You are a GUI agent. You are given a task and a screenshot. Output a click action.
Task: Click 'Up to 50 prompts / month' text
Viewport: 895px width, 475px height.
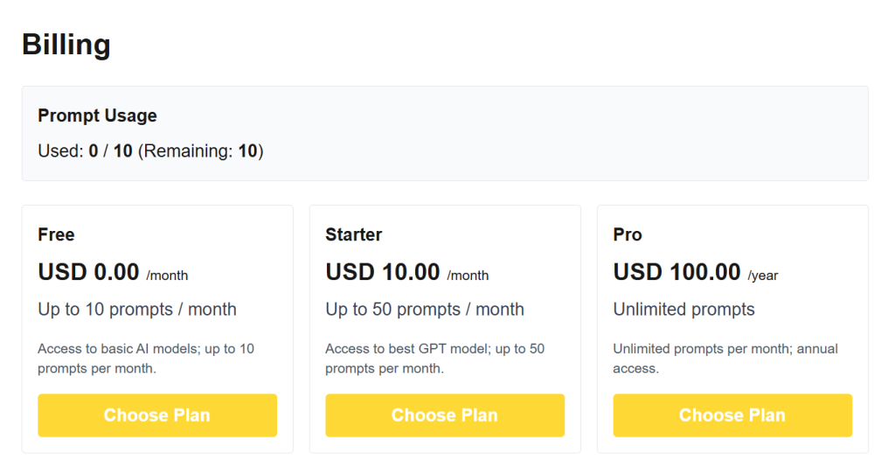[x=425, y=310]
